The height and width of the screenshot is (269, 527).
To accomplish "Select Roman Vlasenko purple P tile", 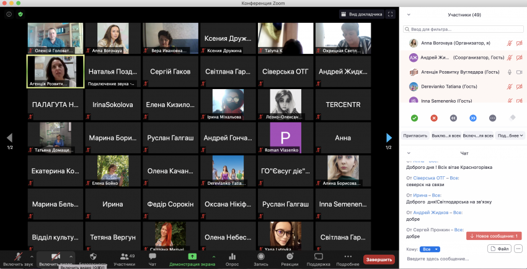I will [x=286, y=138].
